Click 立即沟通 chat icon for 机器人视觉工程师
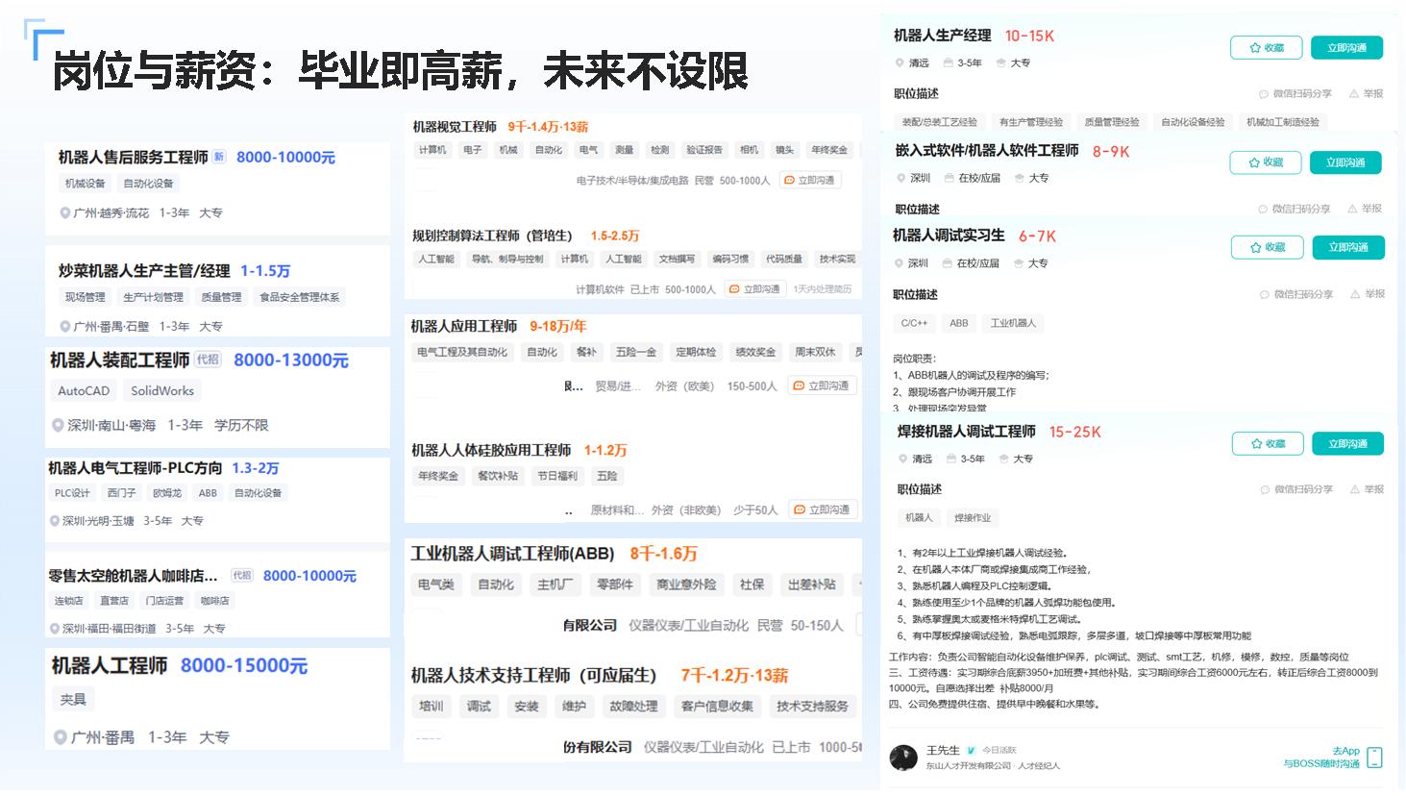1406x796 pixels. click(789, 180)
